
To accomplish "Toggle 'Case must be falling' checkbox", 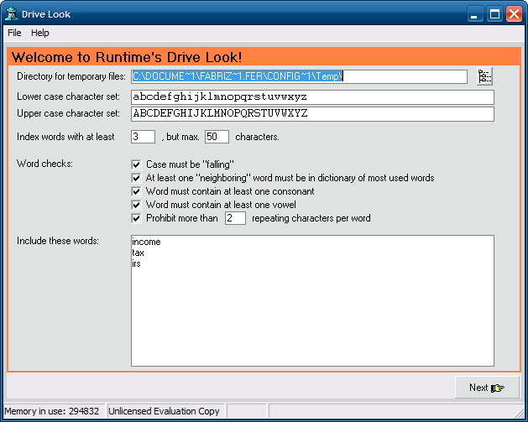I will click(137, 164).
